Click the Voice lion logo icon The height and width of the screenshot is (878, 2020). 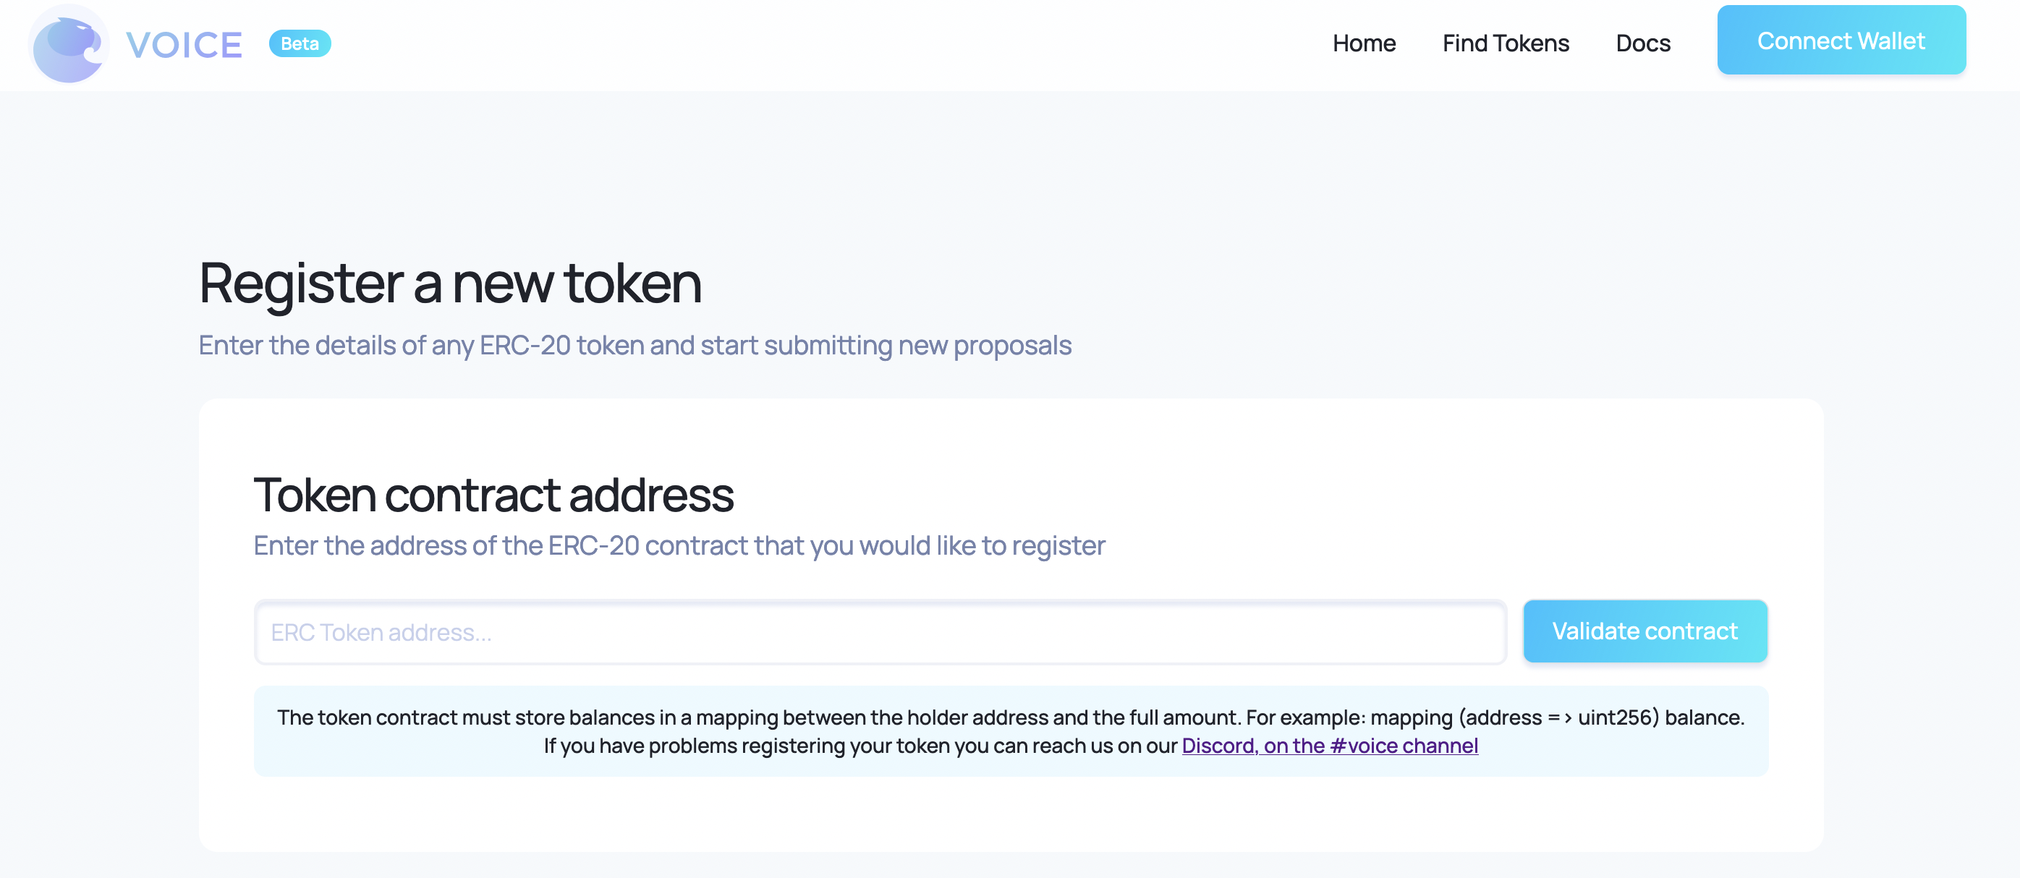[68, 44]
